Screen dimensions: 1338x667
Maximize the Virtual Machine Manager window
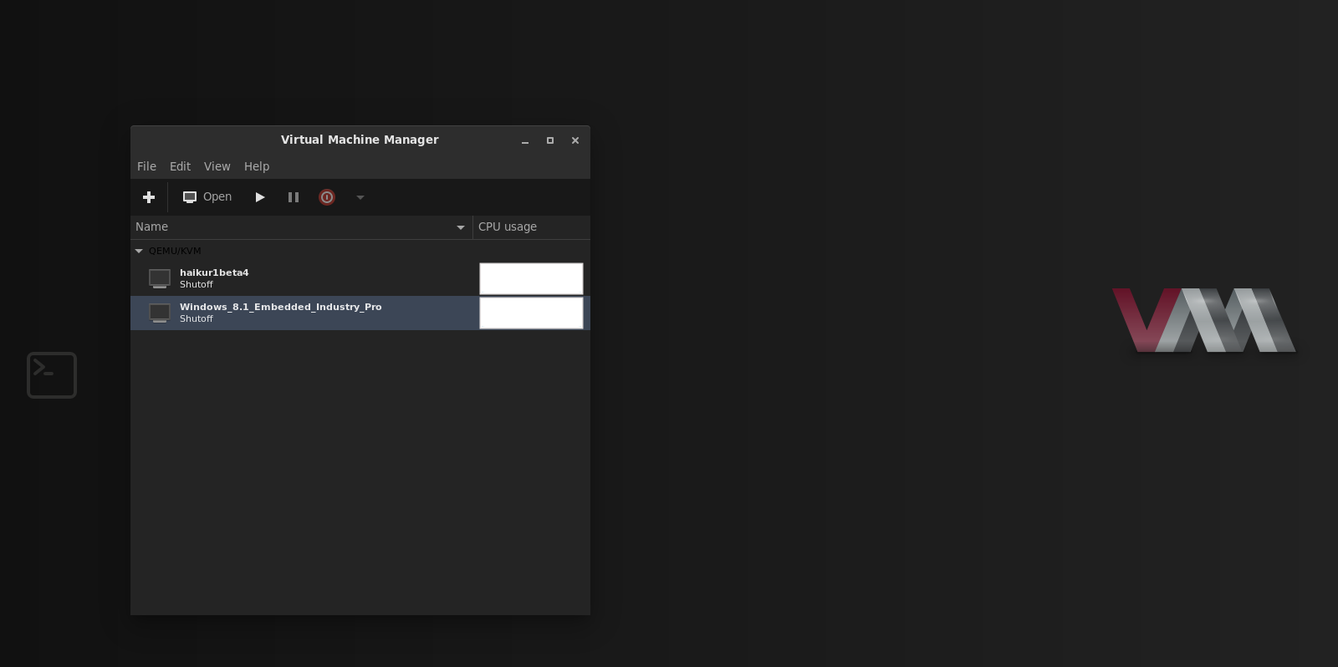pos(550,140)
